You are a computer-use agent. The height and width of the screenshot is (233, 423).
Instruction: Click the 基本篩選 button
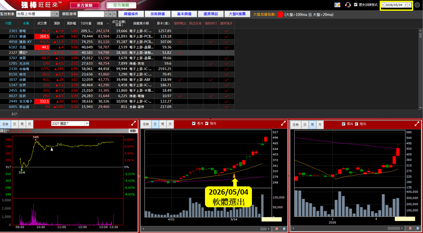tap(184, 14)
